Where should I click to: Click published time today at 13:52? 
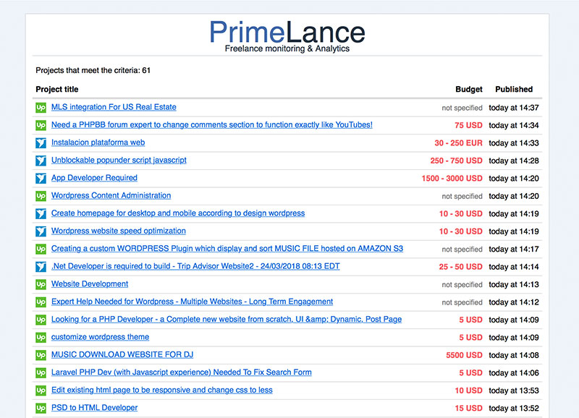(x=514, y=409)
